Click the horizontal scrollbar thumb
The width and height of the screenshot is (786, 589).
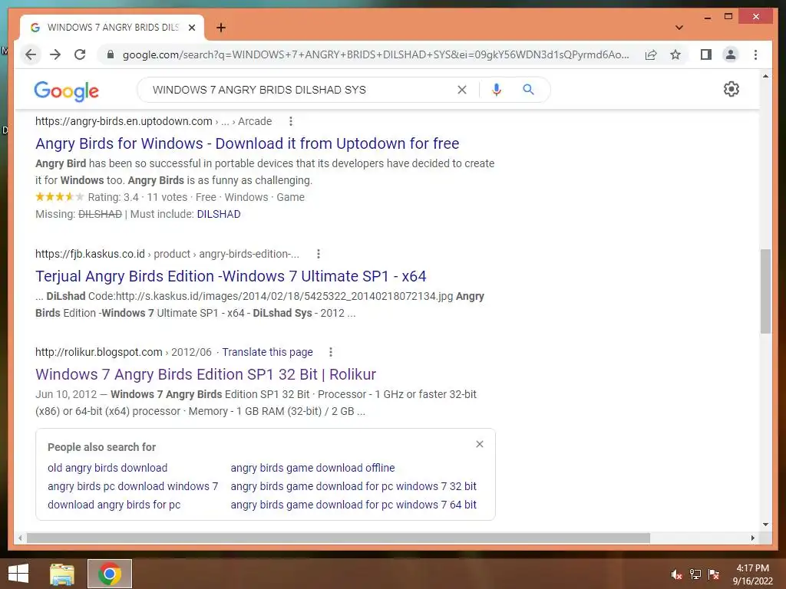click(339, 538)
